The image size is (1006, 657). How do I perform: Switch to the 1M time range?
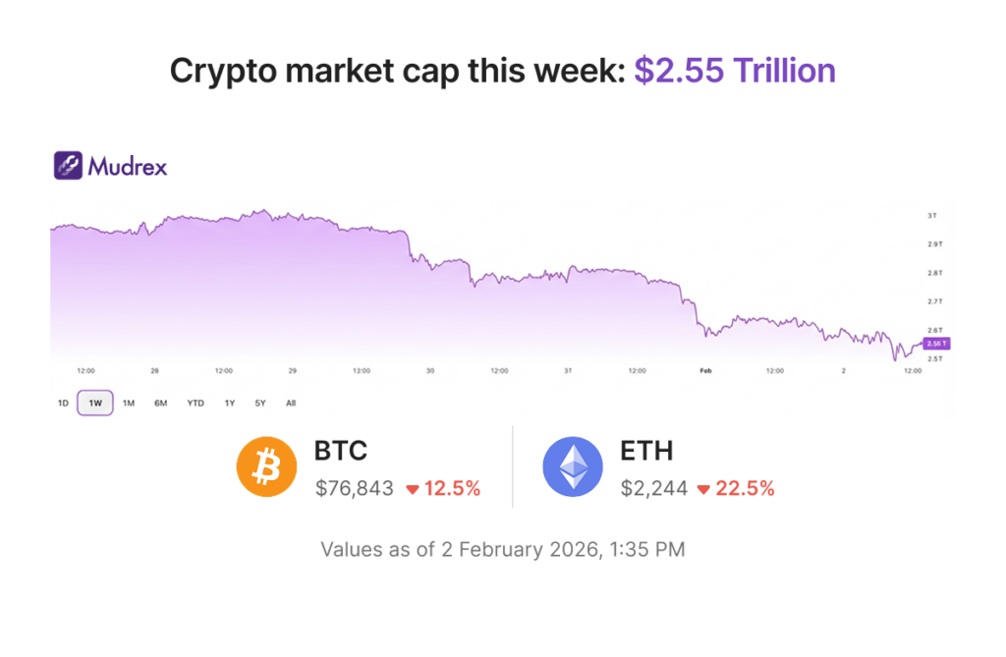(128, 403)
